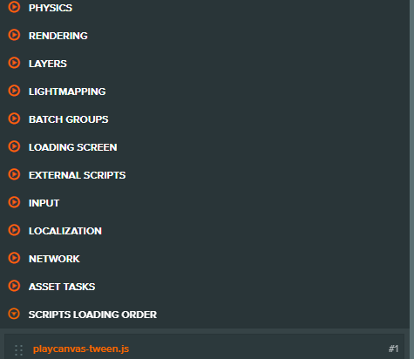Click the RENDERING section header label

(58, 36)
